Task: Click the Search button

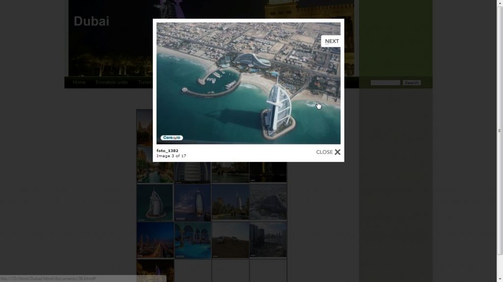Action: pyautogui.click(x=411, y=83)
